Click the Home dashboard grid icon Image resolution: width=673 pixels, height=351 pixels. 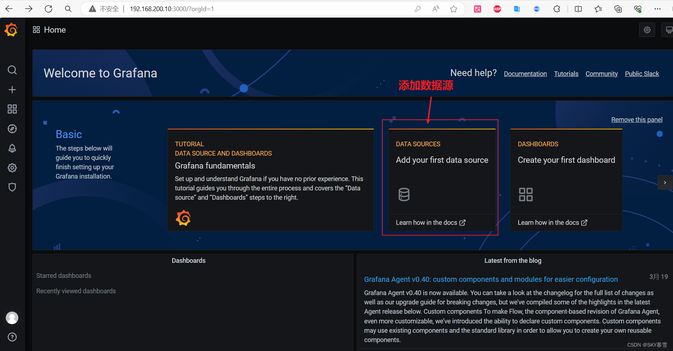pos(36,30)
